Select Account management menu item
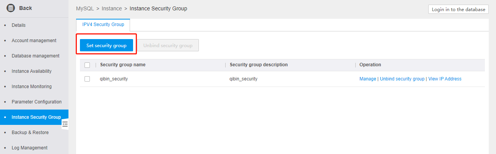The width and height of the screenshot is (496, 154). click(34, 41)
